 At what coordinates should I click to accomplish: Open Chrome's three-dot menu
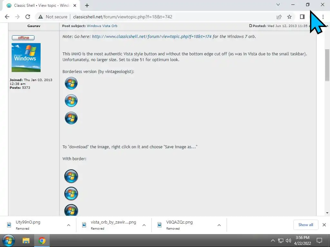tap(323, 17)
